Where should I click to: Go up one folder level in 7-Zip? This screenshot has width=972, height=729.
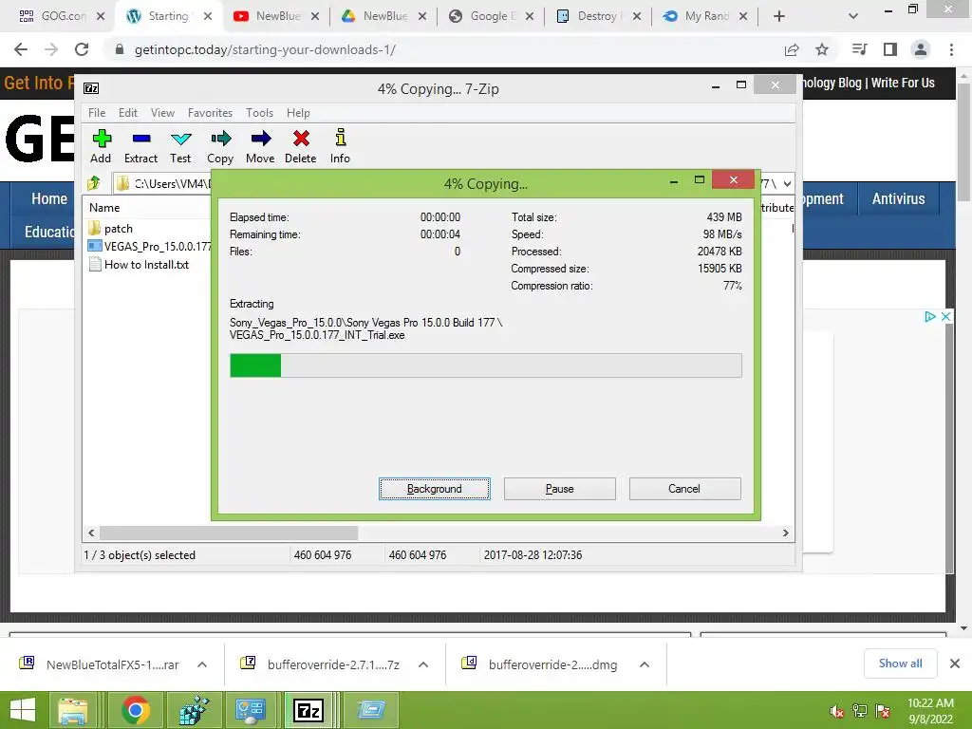(94, 183)
